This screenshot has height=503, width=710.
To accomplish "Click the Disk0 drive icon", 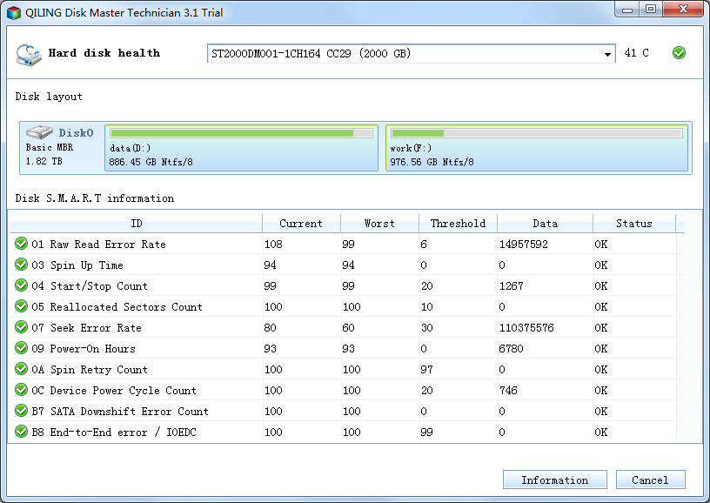I will (x=39, y=131).
